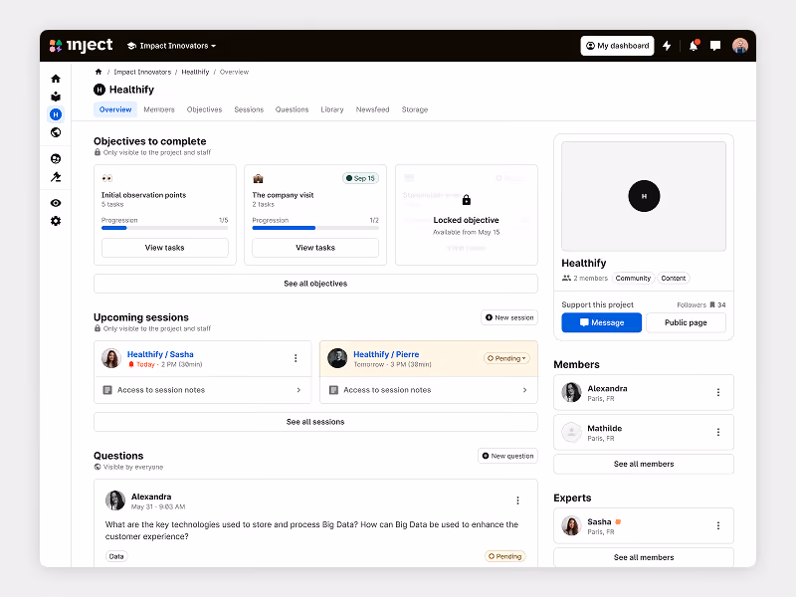This screenshot has width=796, height=597.
Task: View tasks for Initial observation points
Action: 165,248
